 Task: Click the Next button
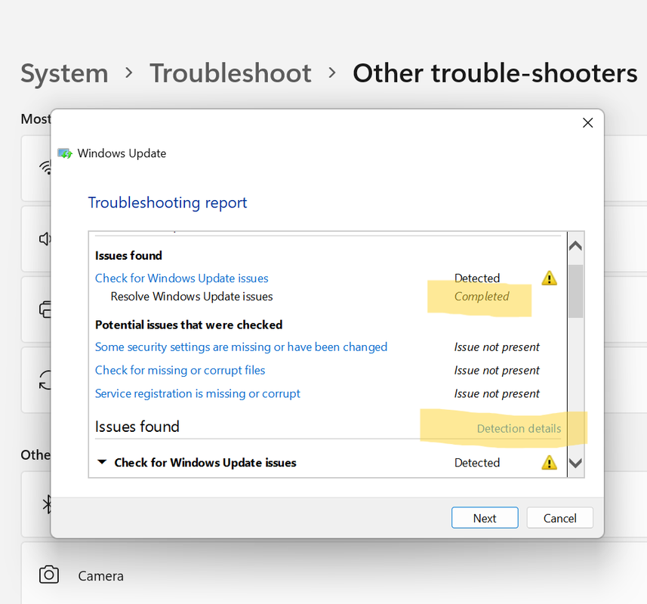pos(485,518)
